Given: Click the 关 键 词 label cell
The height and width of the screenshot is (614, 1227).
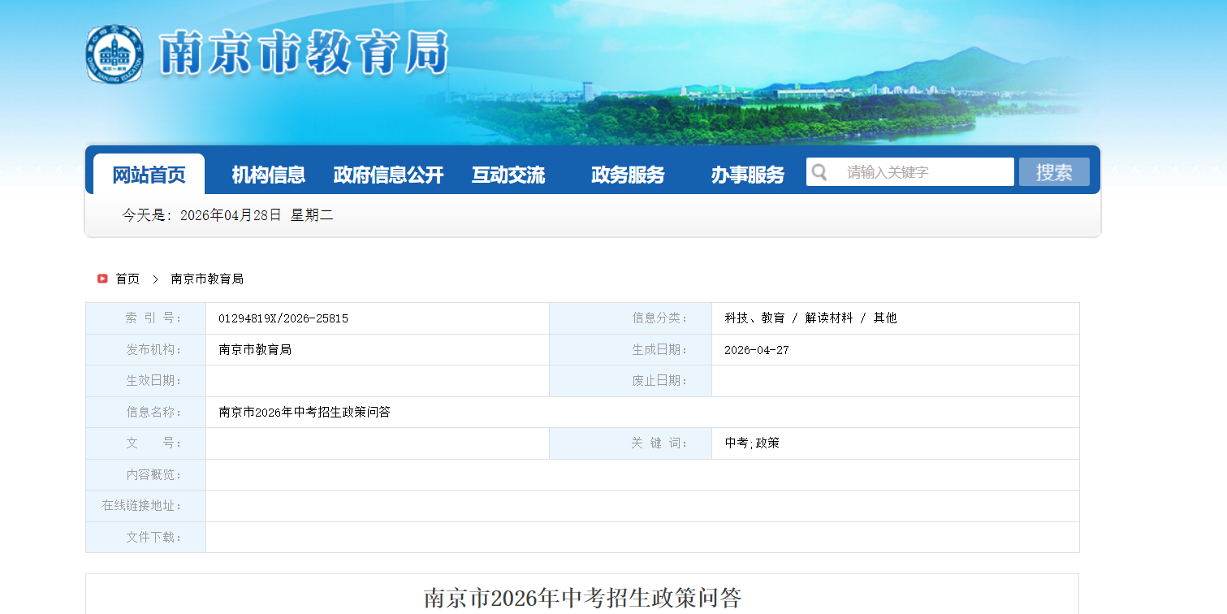Looking at the screenshot, I should coord(631,443).
